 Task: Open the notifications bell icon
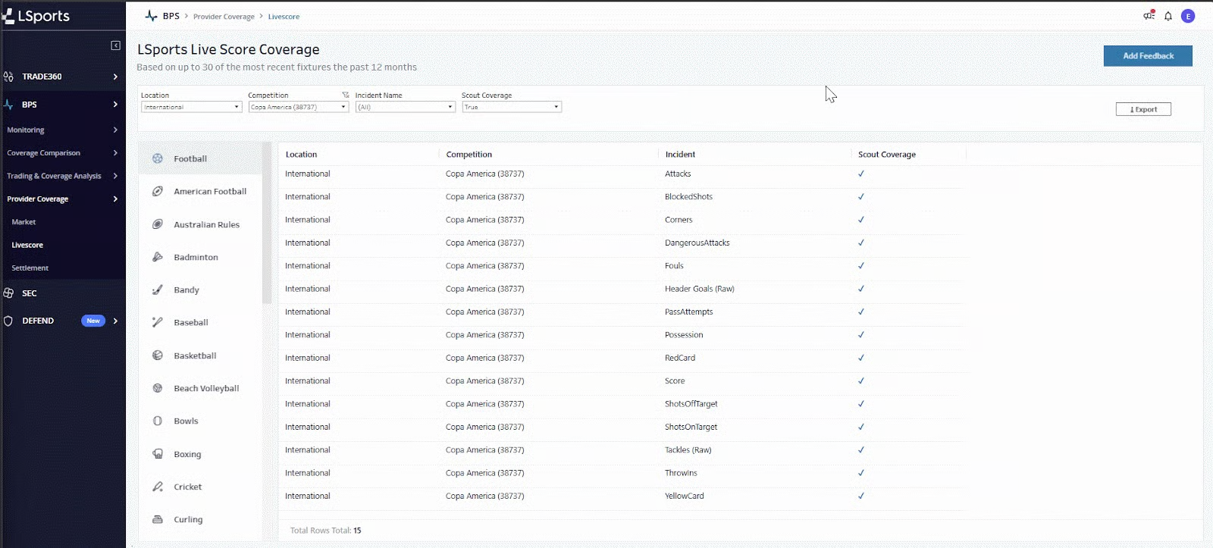tap(1168, 16)
